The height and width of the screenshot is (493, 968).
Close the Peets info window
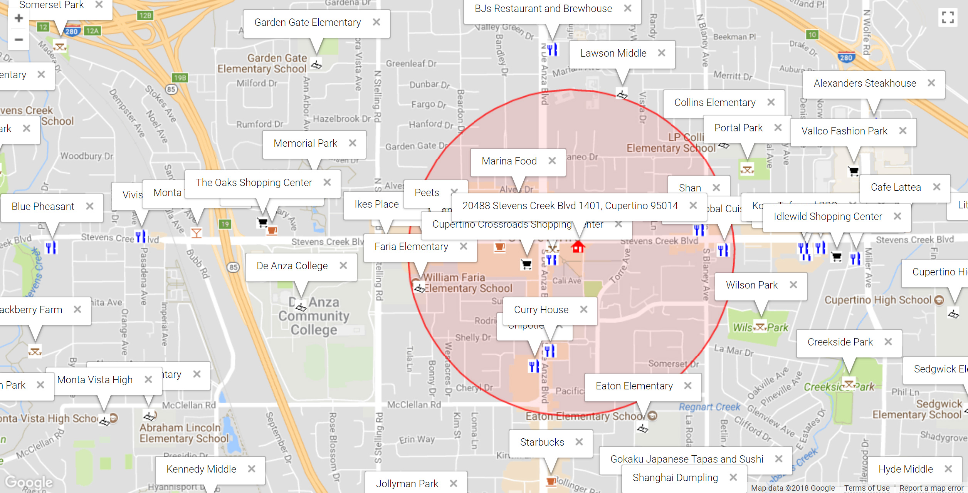(454, 191)
